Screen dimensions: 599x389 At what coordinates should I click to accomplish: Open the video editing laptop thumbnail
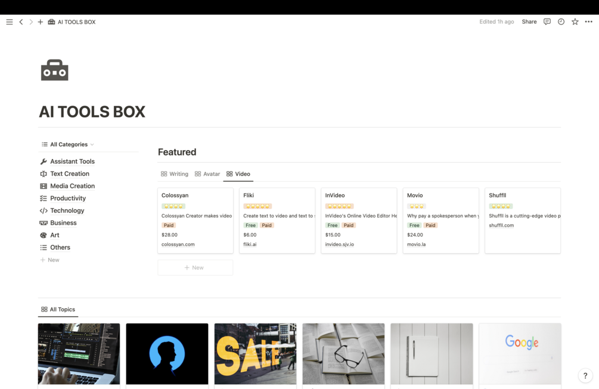(79, 354)
